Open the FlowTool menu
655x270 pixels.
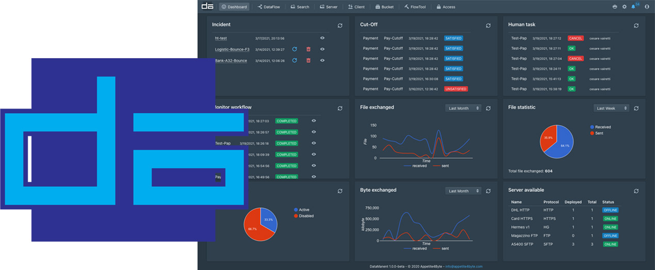coord(416,7)
